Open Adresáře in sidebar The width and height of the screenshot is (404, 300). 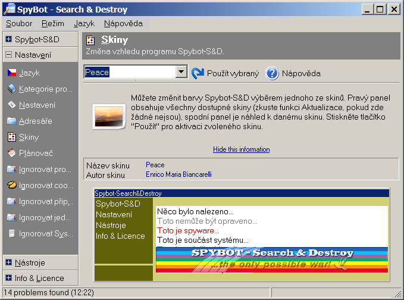[x=36, y=121]
